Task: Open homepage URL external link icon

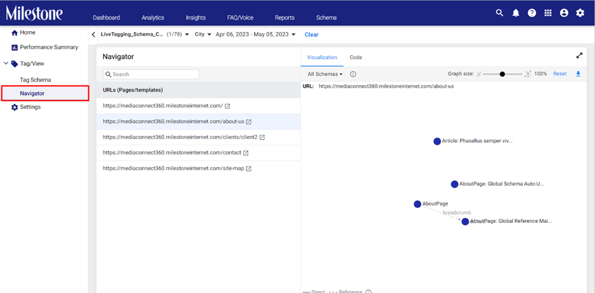Action: [x=228, y=106]
